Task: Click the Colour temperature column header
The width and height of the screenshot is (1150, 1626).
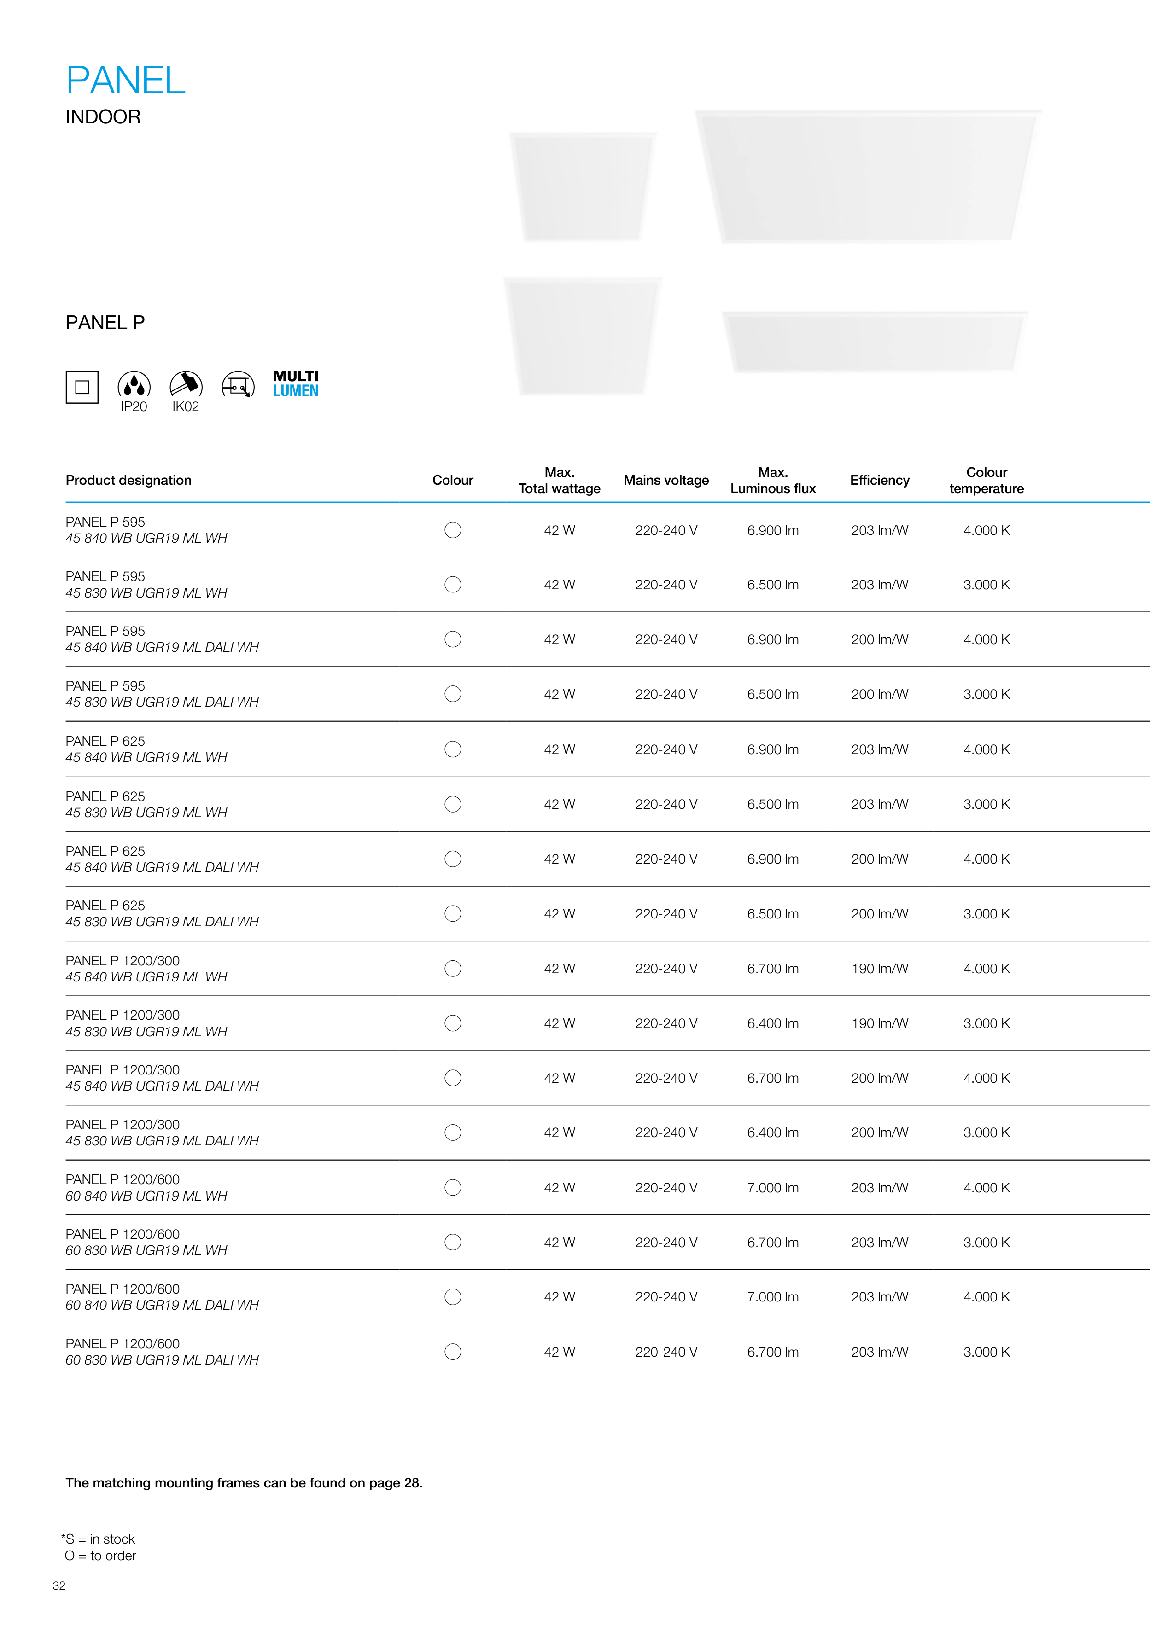Action: tap(987, 480)
